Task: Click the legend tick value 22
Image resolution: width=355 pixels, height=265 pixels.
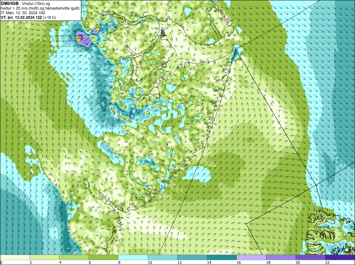Action: pos(327,263)
